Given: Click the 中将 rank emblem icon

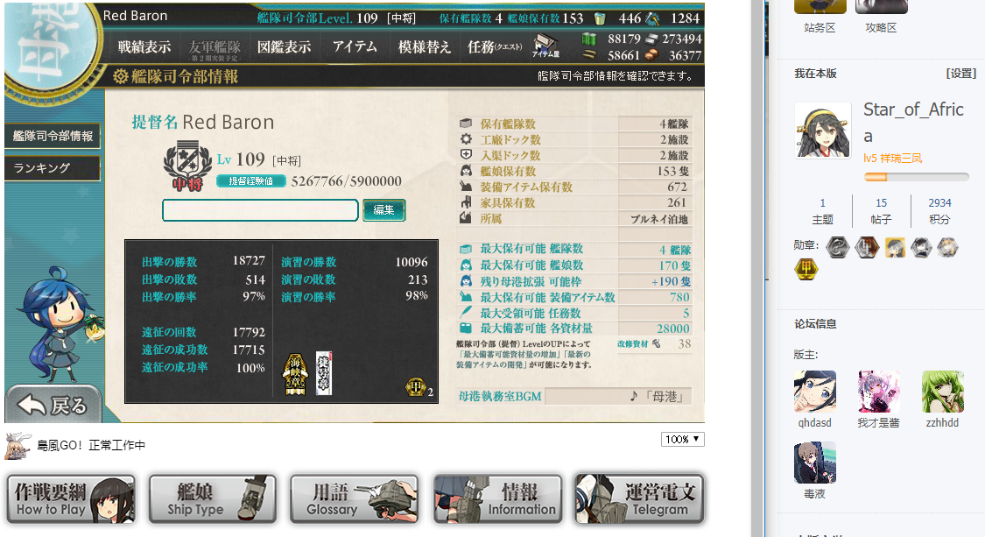Looking at the screenshot, I should click(x=187, y=166).
